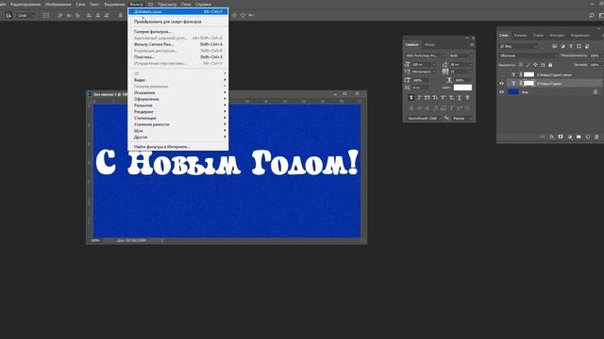604x339 pixels.
Task: Expand the Размытие submenu
Action: click(x=178, y=105)
